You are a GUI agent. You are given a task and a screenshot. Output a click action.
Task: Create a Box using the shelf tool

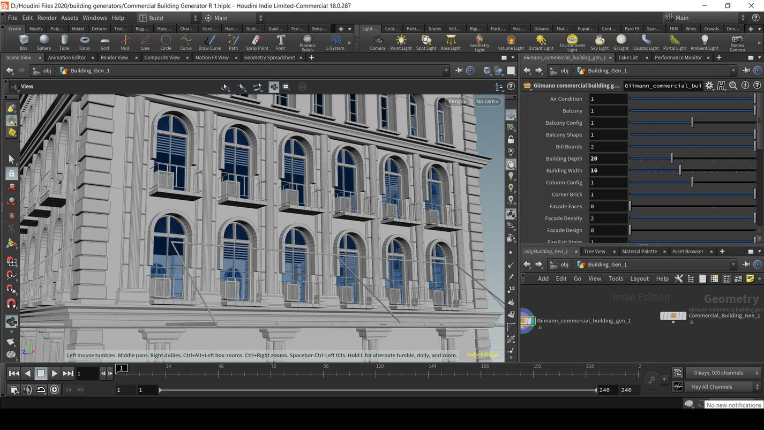click(23, 41)
